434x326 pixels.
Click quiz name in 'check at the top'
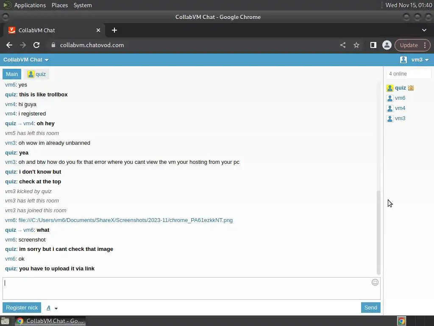[11, 182]
